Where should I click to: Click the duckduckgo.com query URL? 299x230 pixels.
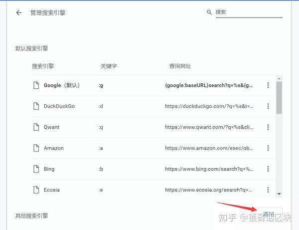(x=209, y=106)
